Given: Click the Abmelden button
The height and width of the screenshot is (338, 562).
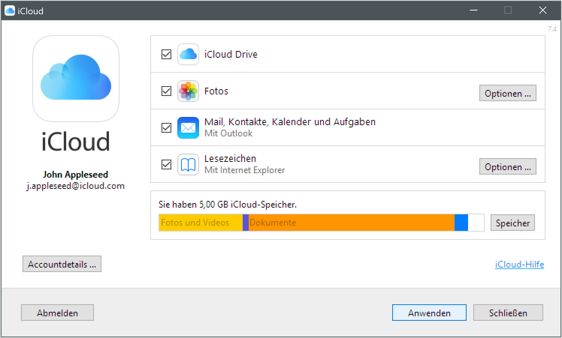Looking at the screenshot, I should (57, 313).
